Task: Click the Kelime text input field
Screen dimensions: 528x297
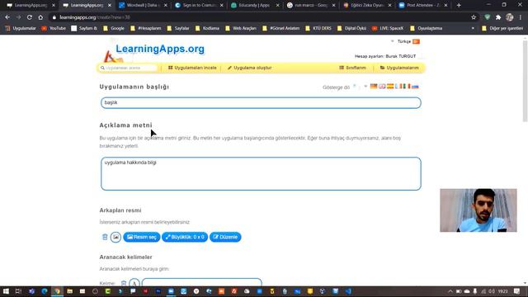Action: (201, 282)
